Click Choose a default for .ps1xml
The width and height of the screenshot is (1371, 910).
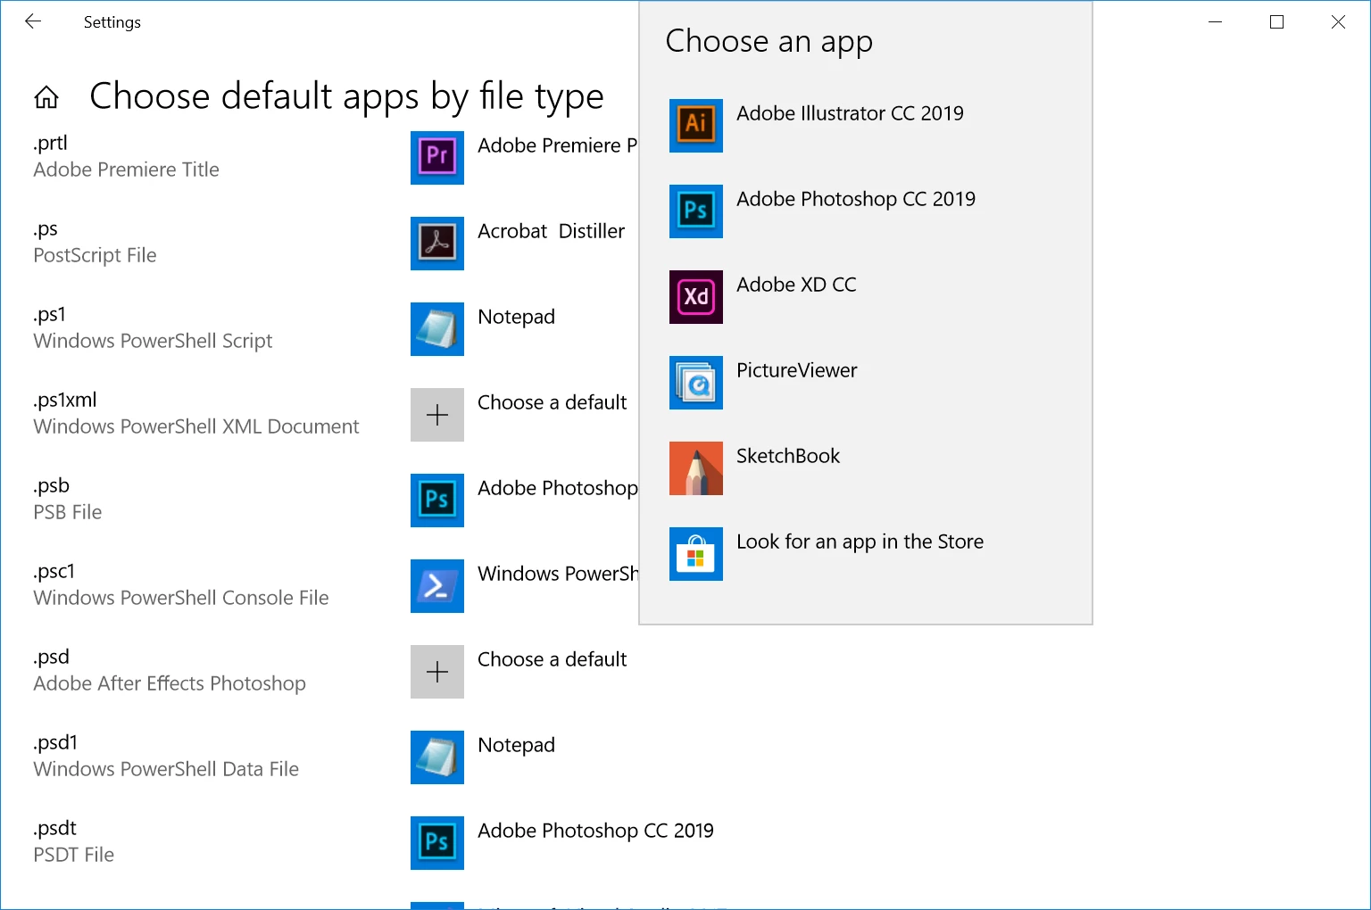tap(552, 402)
